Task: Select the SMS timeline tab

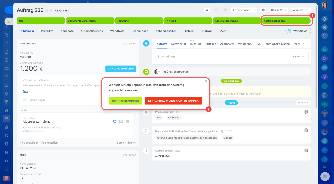Action: pos(259,44)
